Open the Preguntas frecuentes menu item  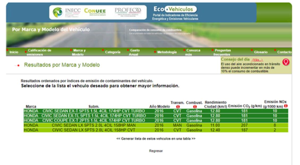coord(222,52)
